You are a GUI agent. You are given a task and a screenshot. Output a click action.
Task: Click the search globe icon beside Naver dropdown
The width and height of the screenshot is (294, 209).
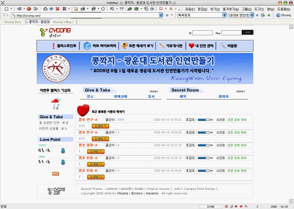tap(263, 15)
